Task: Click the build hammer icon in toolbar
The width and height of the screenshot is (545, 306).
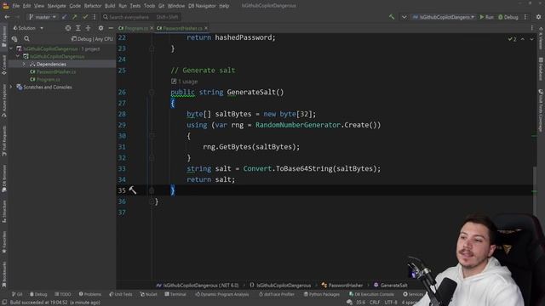Action: pyautogui.click(x=392, y=17)
